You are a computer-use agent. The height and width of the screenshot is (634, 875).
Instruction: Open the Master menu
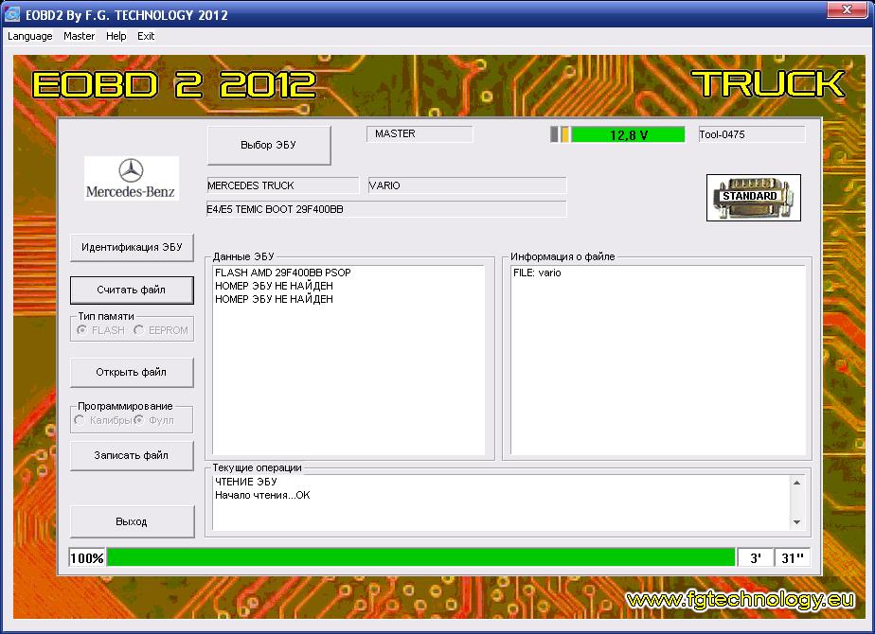click(x=80, y=36)
